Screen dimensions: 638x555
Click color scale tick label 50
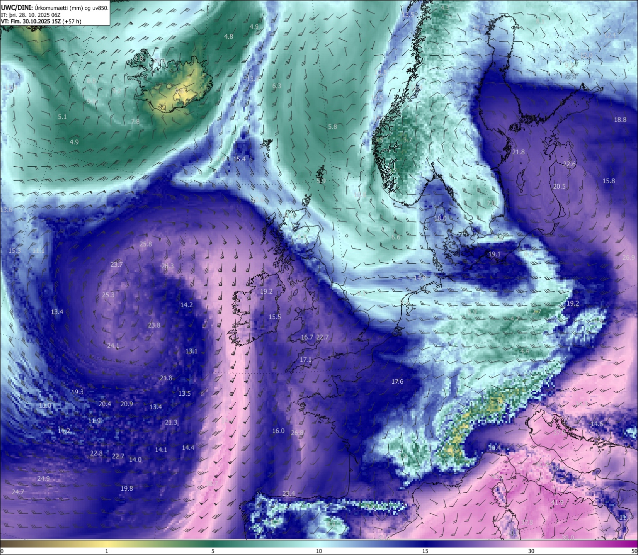coord(634,551)
